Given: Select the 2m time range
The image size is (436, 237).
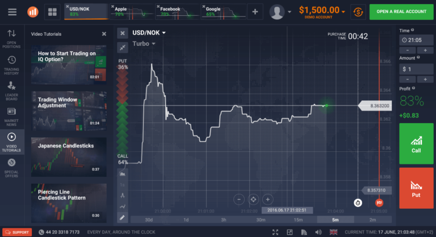Looking at the screenshot, I should (372, 220).
